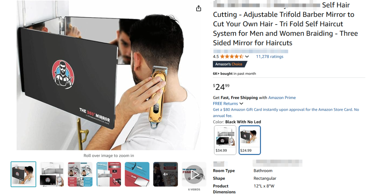Image resolution: width=370 pixels, height=196 pixels.
Task: Click the 6 VIDEOS label
Action: [x=194, y=190]
